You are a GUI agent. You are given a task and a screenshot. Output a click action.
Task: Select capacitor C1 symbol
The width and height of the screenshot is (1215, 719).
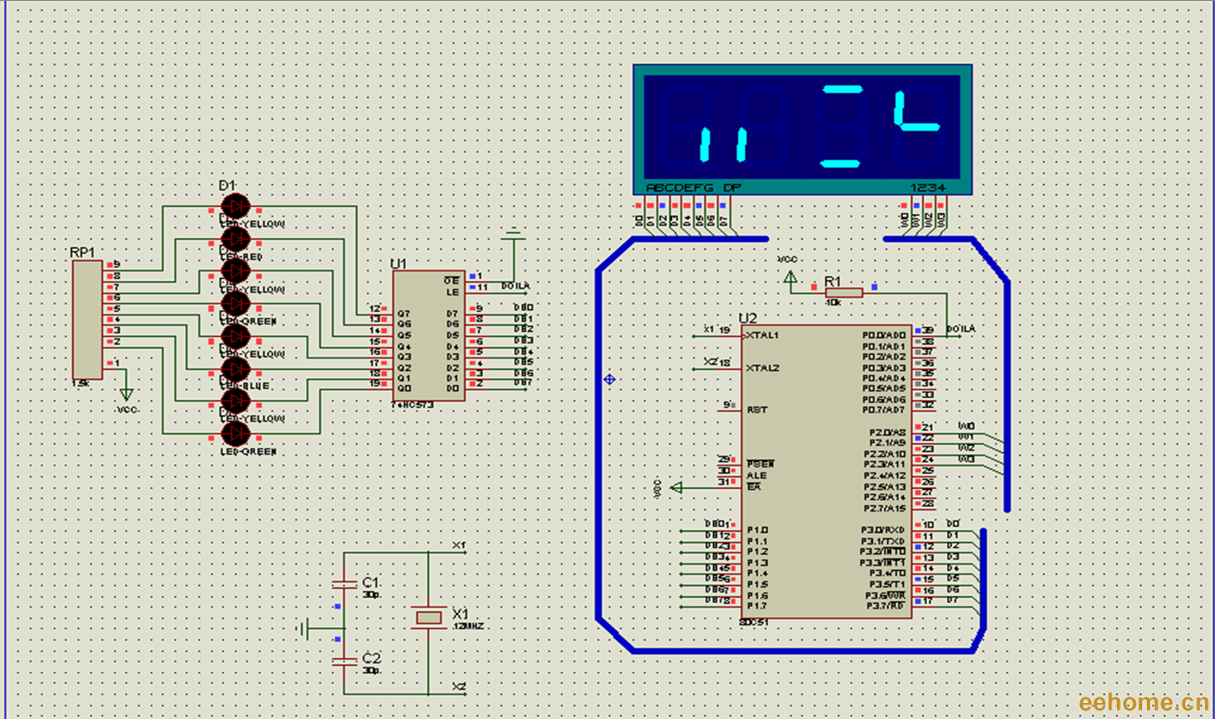pyautogui.click(x=344, y=584)
